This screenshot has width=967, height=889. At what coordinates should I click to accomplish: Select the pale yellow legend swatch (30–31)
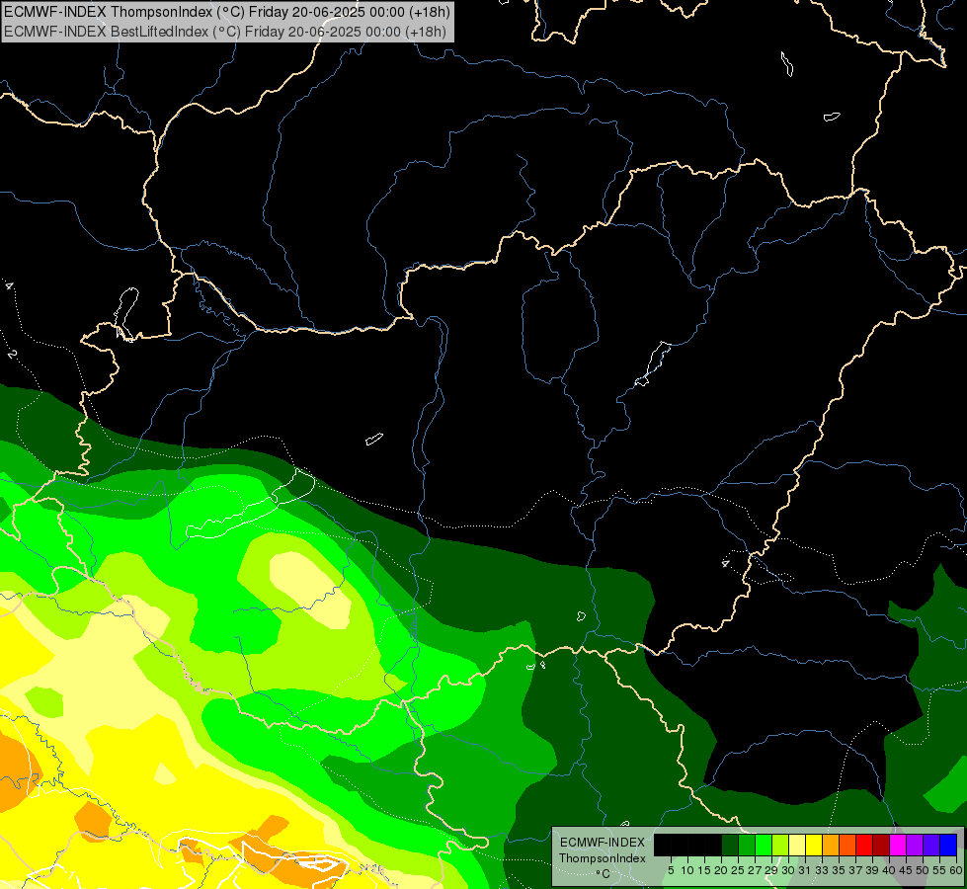(797, 845)
